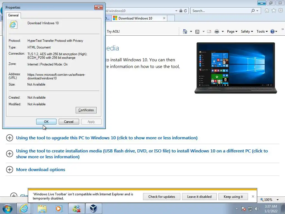This screenshot has height=214, width=285.
Task: Close the Properties dialog with the X
Action: [x=99, y=7]
